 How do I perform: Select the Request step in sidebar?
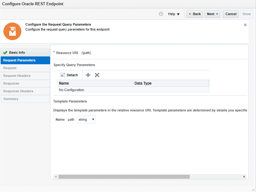coord(25,68)
